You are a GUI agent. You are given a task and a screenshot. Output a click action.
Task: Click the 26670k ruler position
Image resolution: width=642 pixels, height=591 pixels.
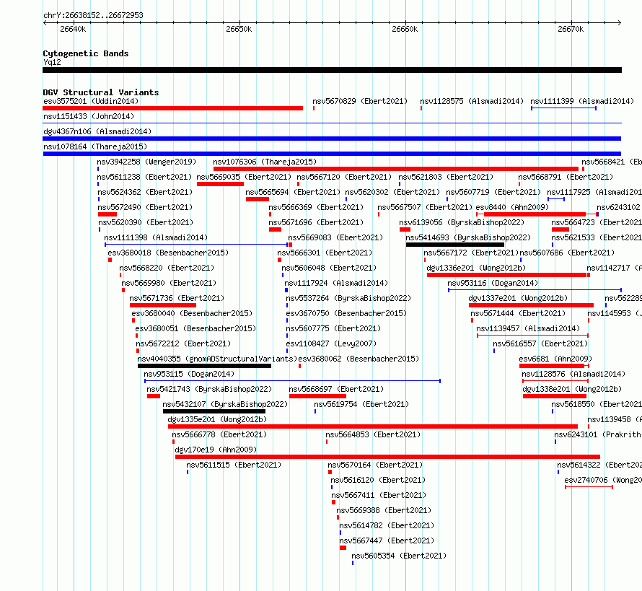[x=571, y=29]
